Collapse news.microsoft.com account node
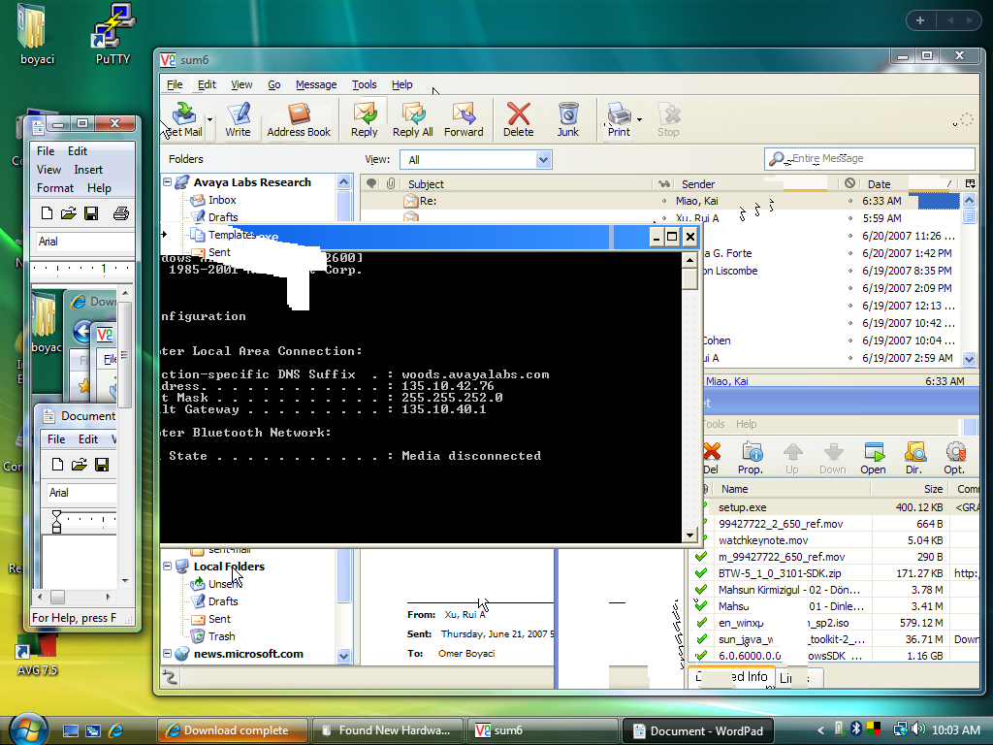This screenshot has height=745, width=993. click(167, 653)
